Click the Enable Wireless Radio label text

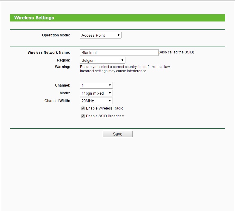[x=105, y=108]
